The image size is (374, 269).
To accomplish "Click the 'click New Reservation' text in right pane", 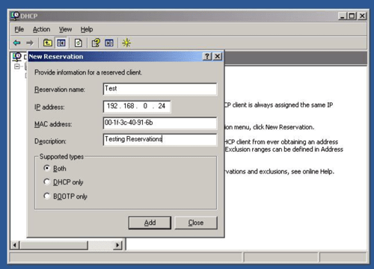I will coord(283,127).
